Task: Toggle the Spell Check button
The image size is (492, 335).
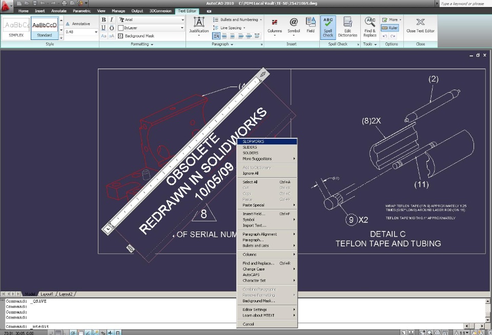Action: [328, 27]
